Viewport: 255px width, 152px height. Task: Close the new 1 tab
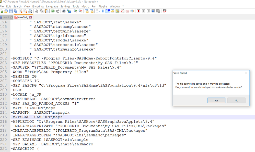[x=11, y=17]
